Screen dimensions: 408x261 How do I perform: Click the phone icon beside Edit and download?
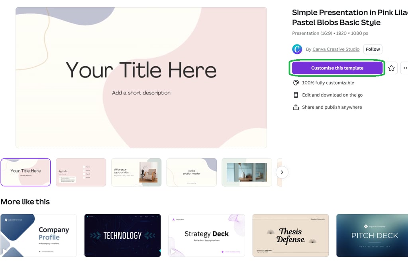click(x=296, y=95)
